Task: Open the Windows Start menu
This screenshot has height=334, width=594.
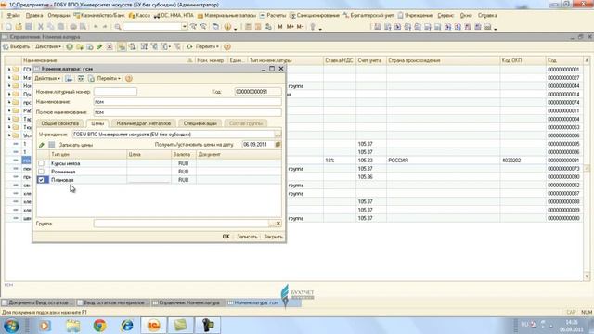Action: pyautogui.click(x=11, y=326)
